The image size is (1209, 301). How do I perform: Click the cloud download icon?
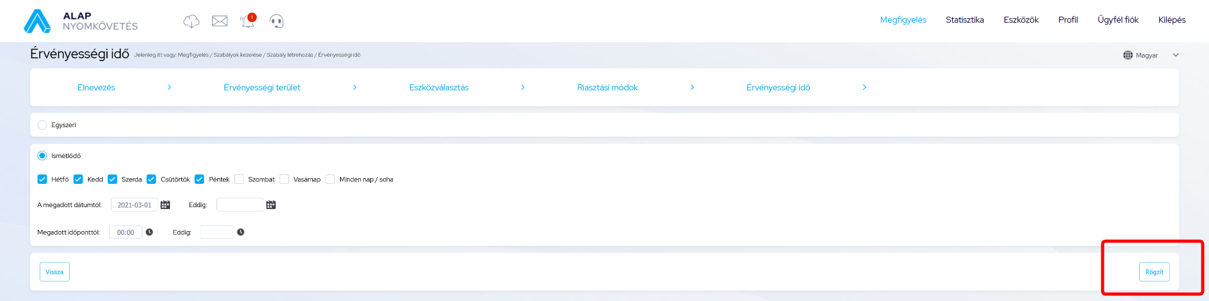tap(191, 21)
